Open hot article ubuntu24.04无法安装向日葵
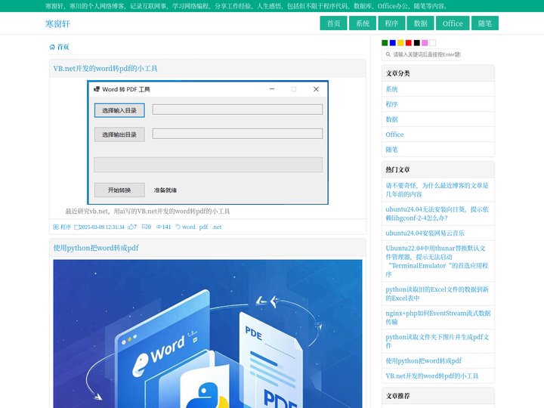Screen dimensions: 544x408 click(x=437, y=214)
